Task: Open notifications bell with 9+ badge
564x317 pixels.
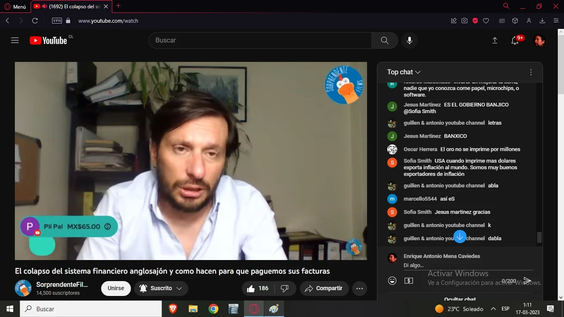Action: (x=515, y=40)
